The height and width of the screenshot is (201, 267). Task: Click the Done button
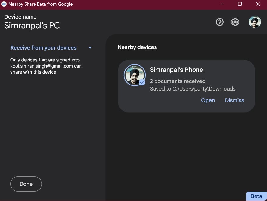[x=26, y=184]
